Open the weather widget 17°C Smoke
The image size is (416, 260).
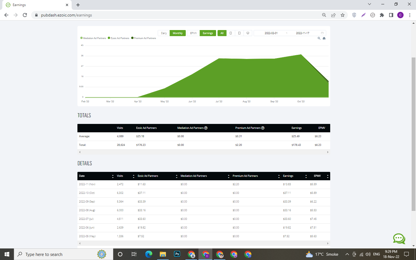click(x=322, y=254)
